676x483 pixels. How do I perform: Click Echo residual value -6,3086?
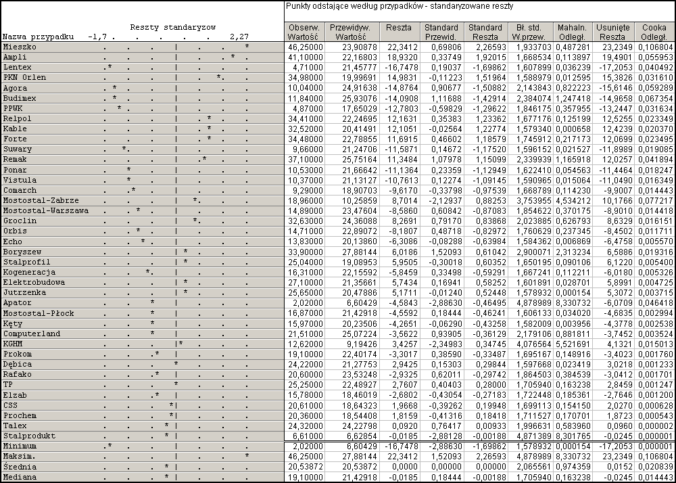tap(404, 241)
